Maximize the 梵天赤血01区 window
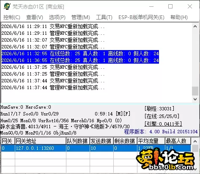Image resolution: width=200 pixels, height=174 pixels. pyautogui.click(x=170, y=6)
